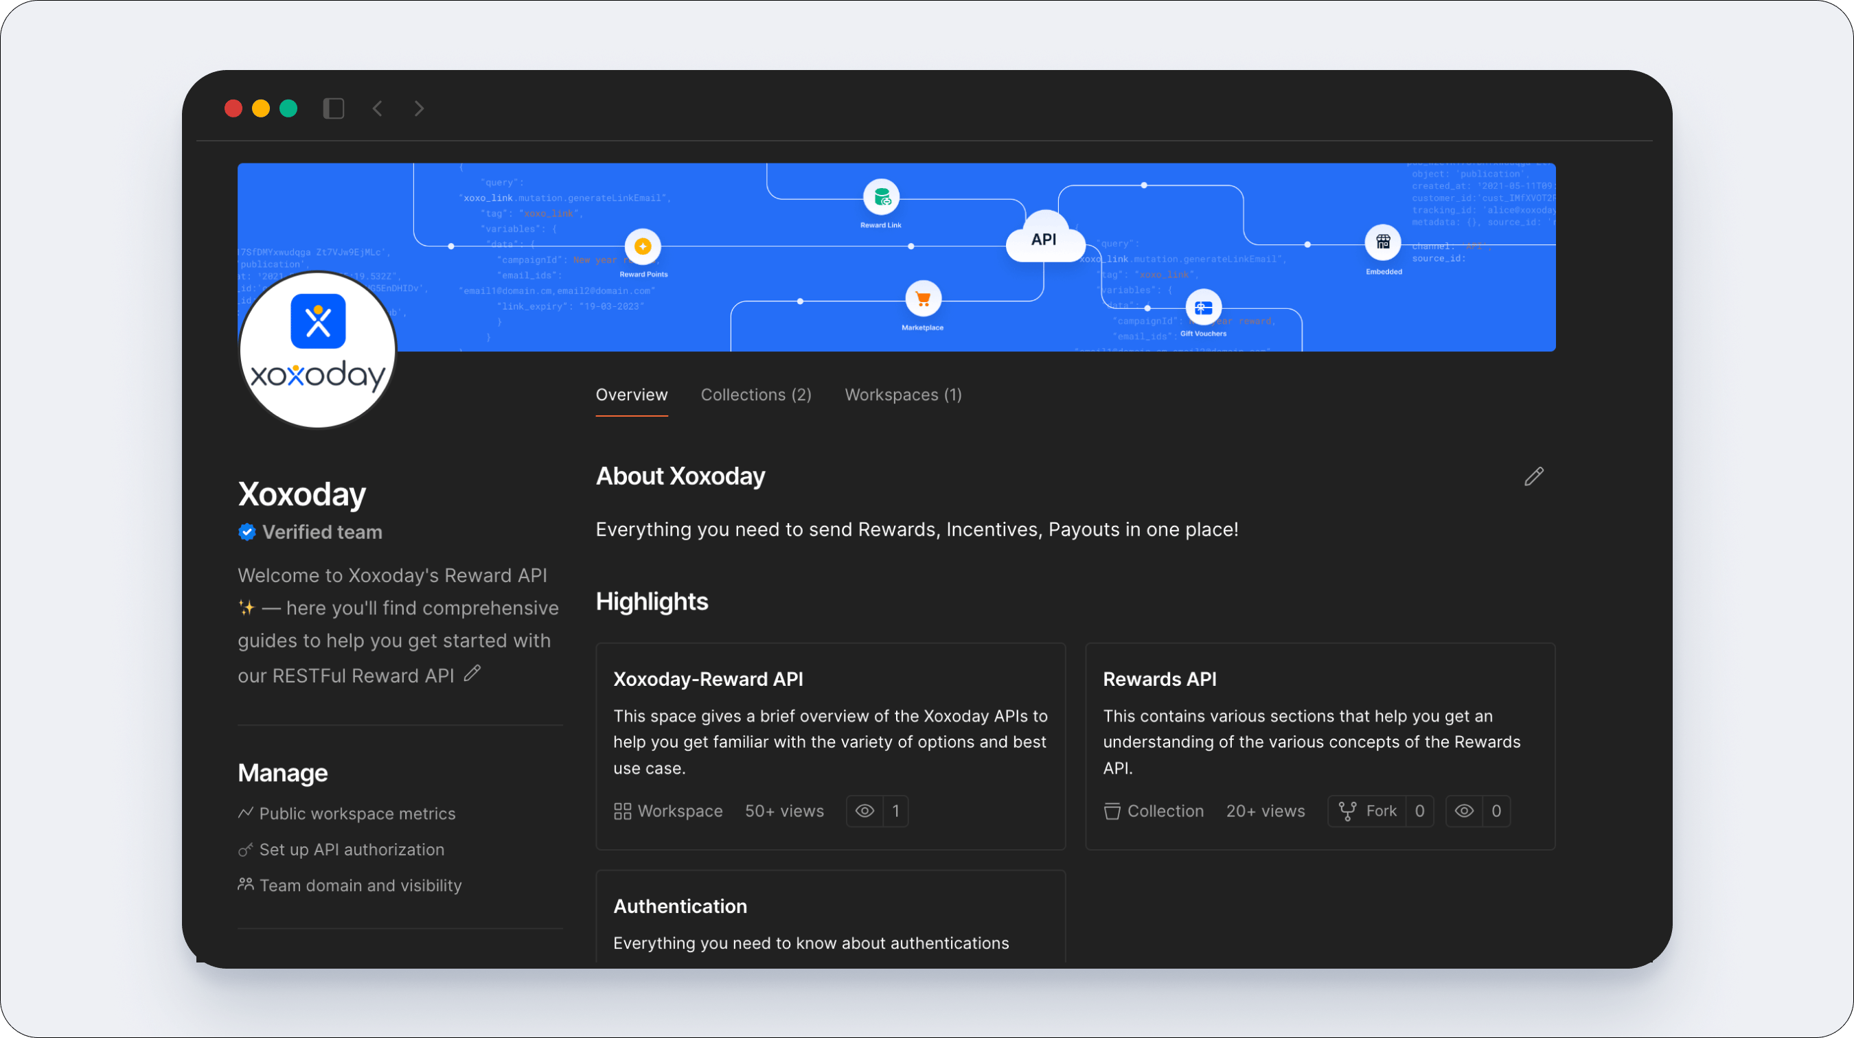Click the Marketplace cart icon

pos(923,299)
